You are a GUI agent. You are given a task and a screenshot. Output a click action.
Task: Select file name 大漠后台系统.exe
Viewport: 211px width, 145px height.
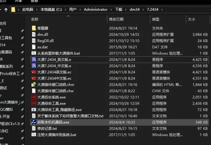(x=51, y=97)
